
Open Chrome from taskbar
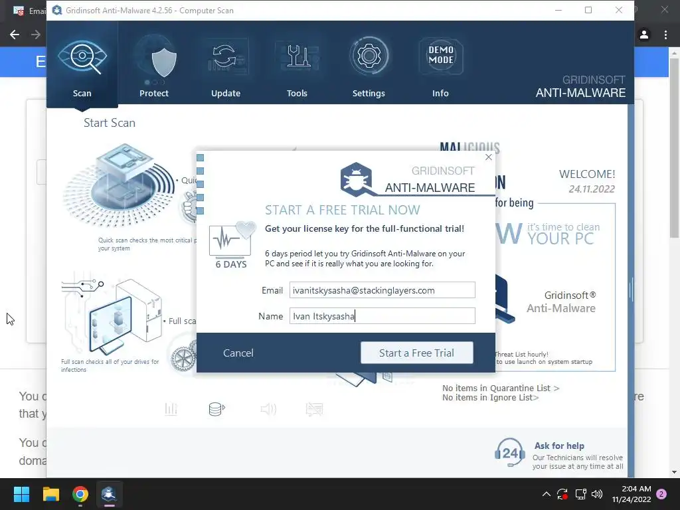(x=80, y=494)
